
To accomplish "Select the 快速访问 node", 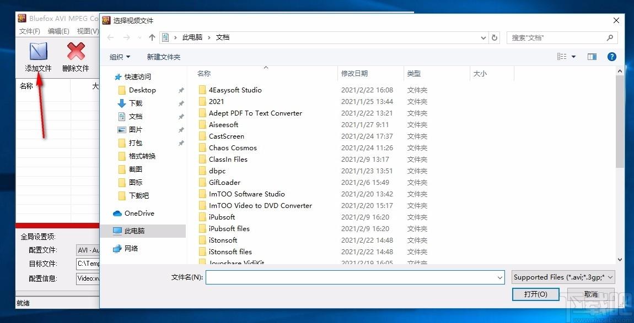I will click(x=137, y=76).
